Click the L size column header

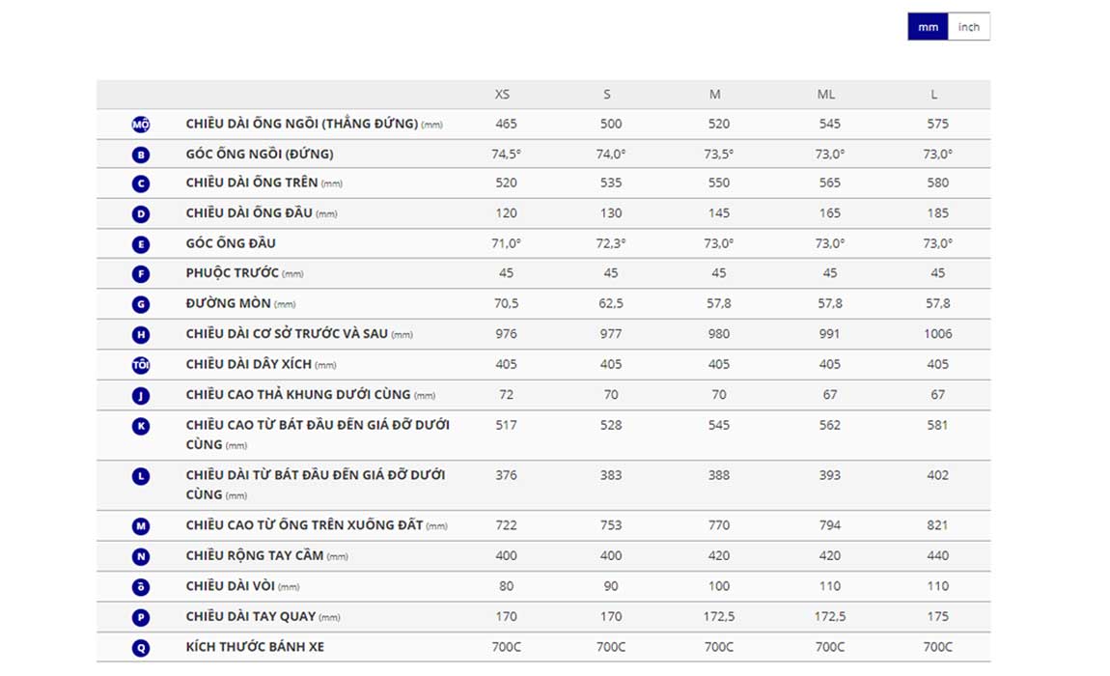[x=934, y=95]
